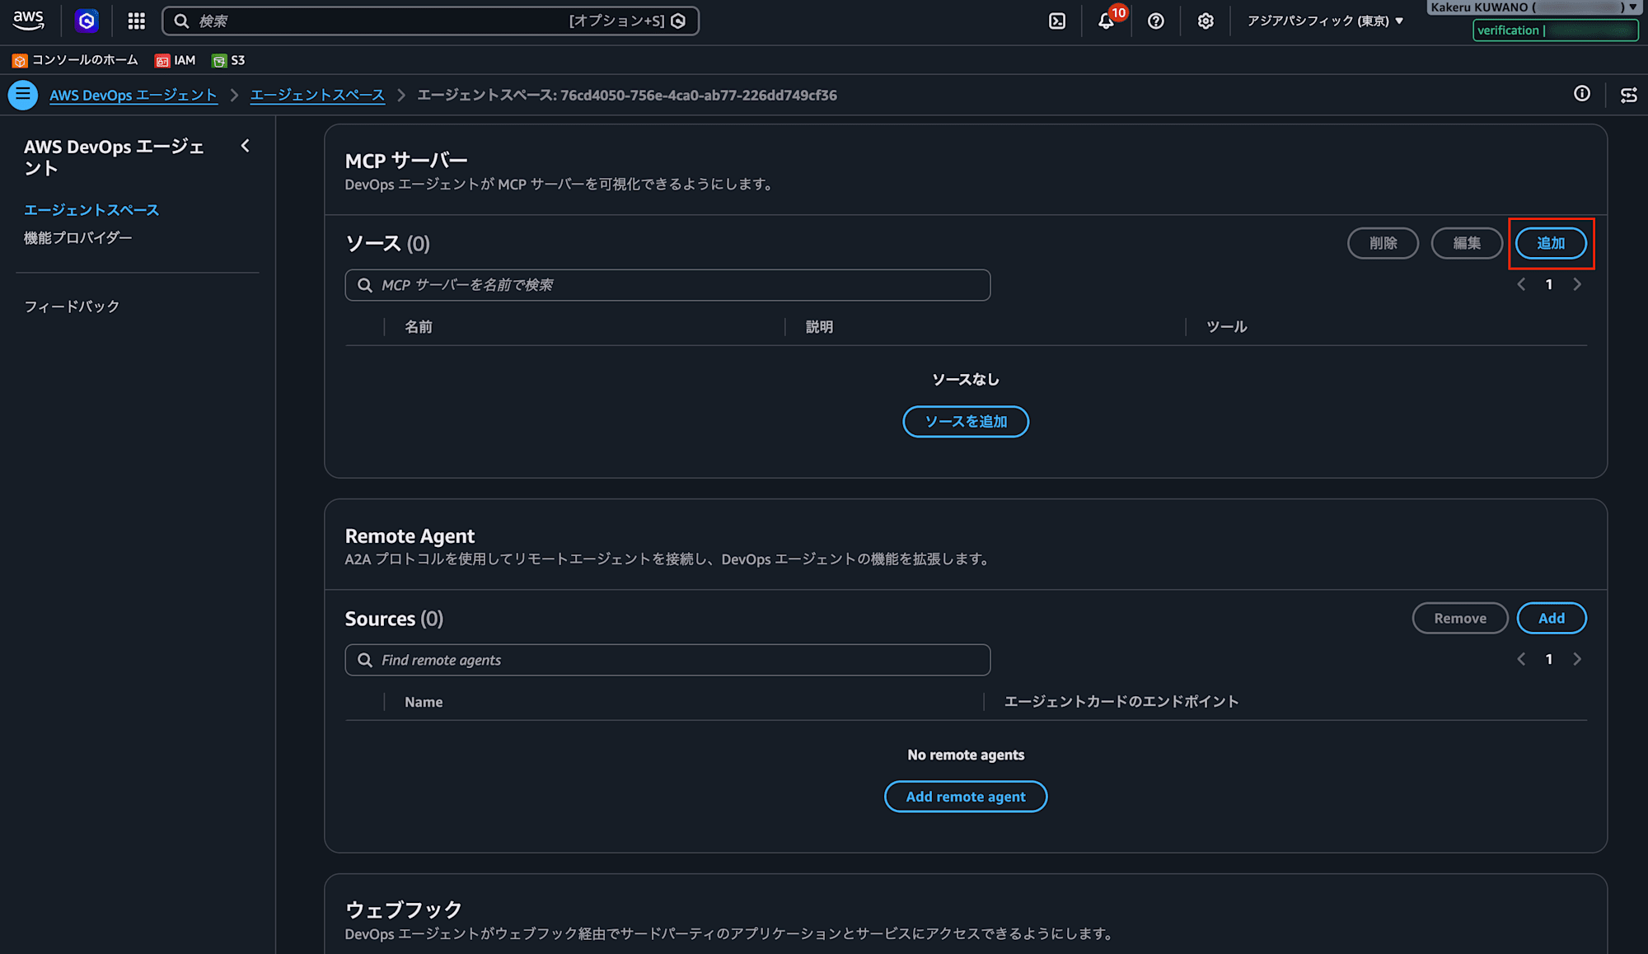This screenshot has height=954, width=1648.
Task: Click the 編集 button for MCP sources
Action: click(x=1467, y=243)
